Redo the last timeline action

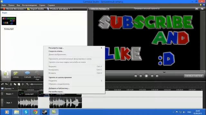6,84
